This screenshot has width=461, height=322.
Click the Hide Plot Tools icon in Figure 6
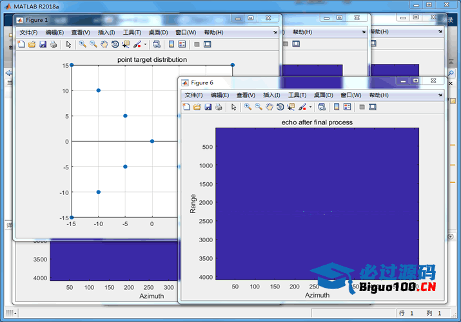pyautogui.click(x=362, y=107)
